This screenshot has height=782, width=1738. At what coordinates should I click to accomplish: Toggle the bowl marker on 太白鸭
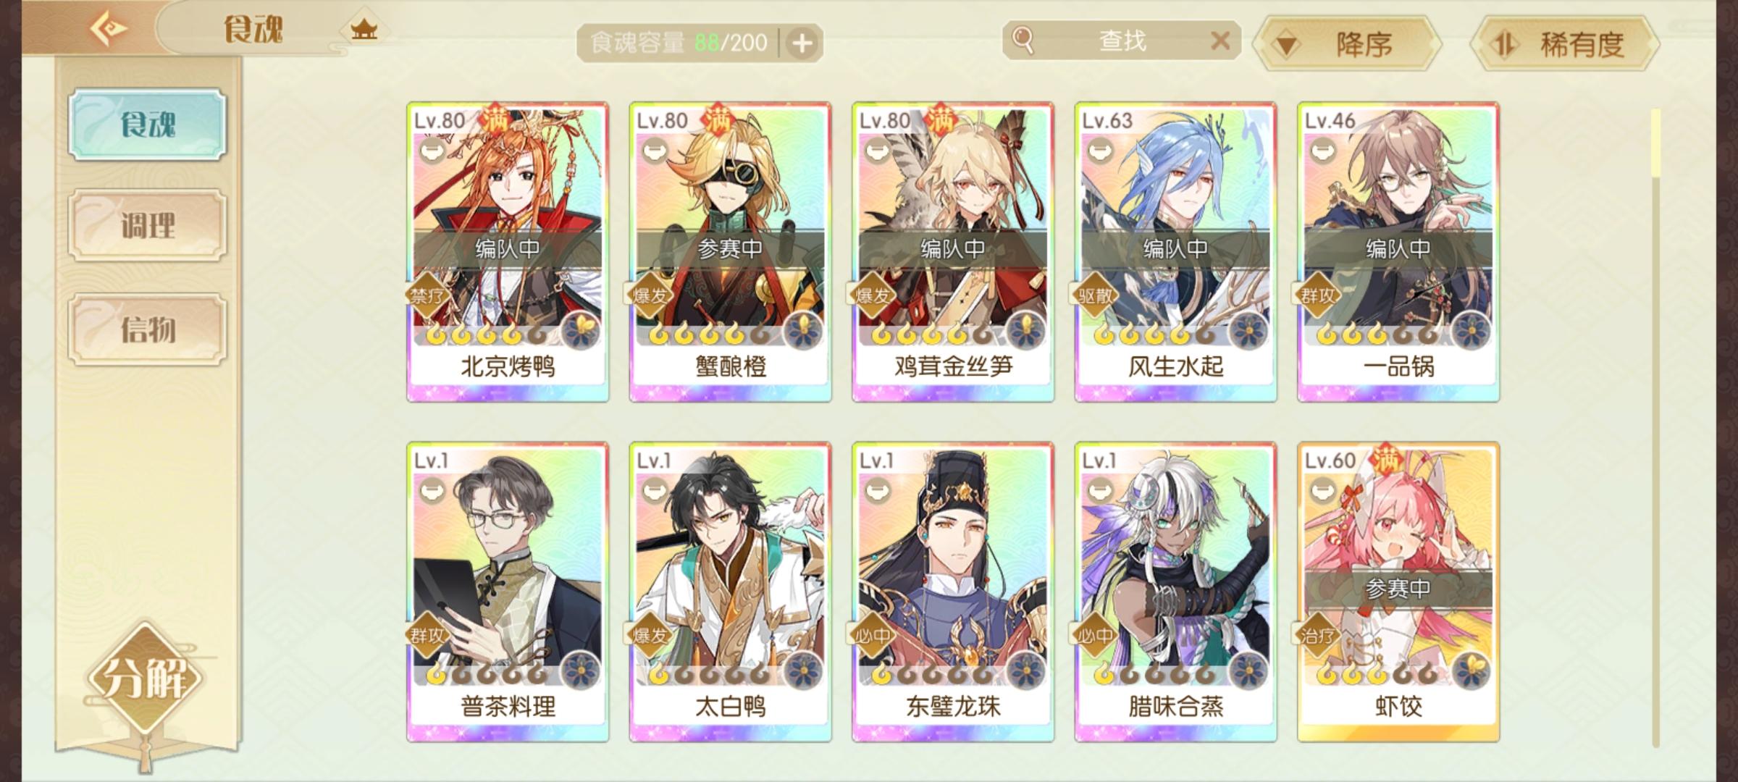click(x=656, y=491)
